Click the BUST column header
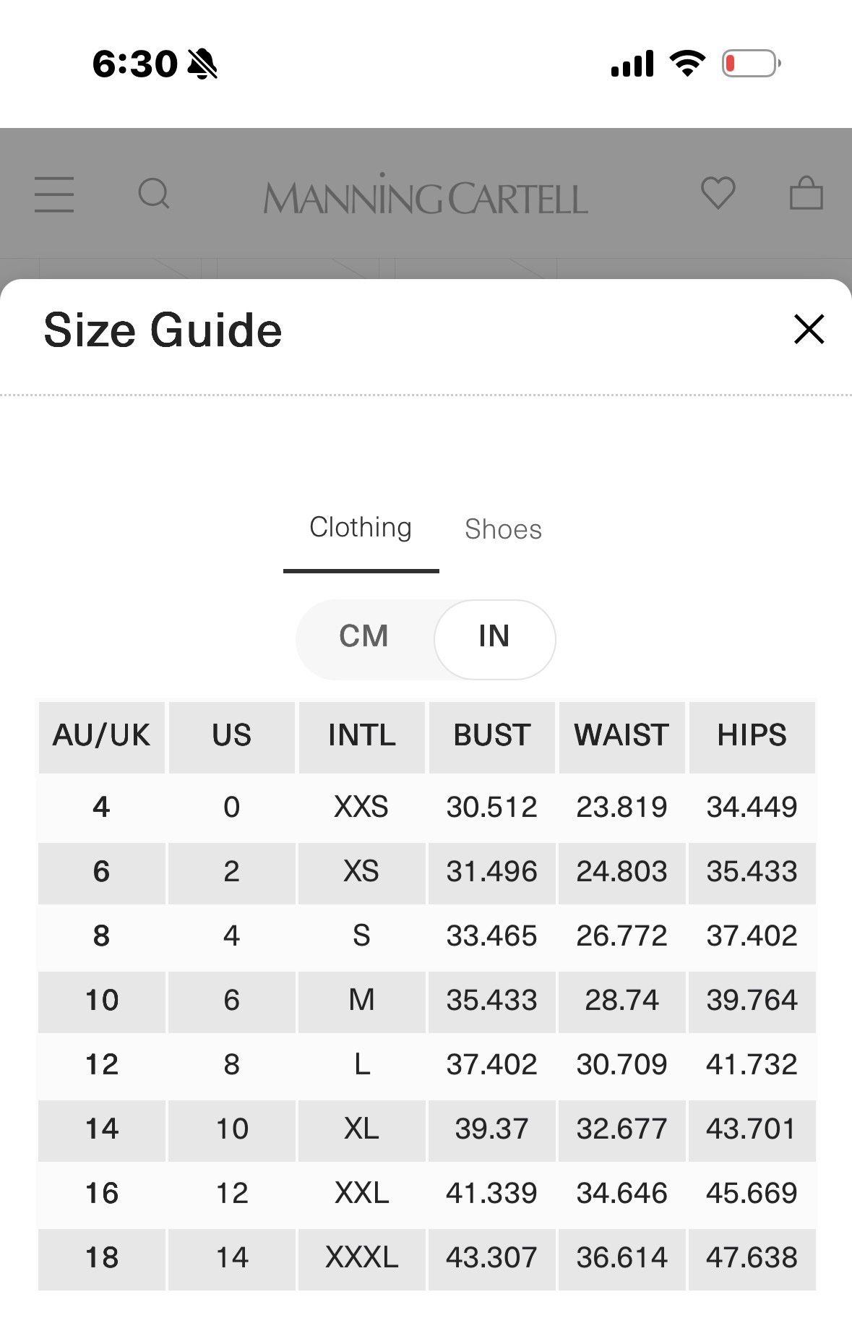The image size is (852, 1318). [491, 735]
